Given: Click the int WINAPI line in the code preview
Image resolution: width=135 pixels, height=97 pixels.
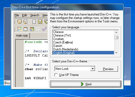Looking at the screenshot, I should (x=35, y=78).
